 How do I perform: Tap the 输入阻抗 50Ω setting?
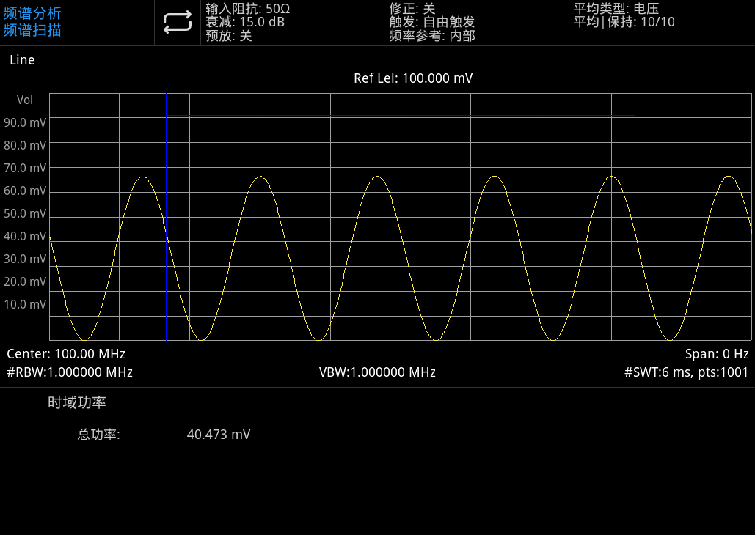[248, 8]
